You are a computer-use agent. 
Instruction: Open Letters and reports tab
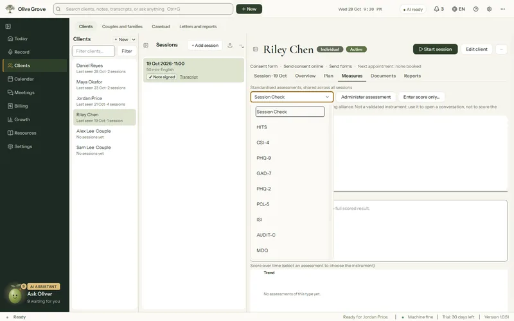point(198,26)
